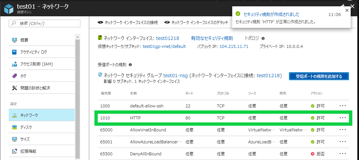Click the 問題の診断と解決 wrench icon

pyautogui.click(x=14, y=88)
